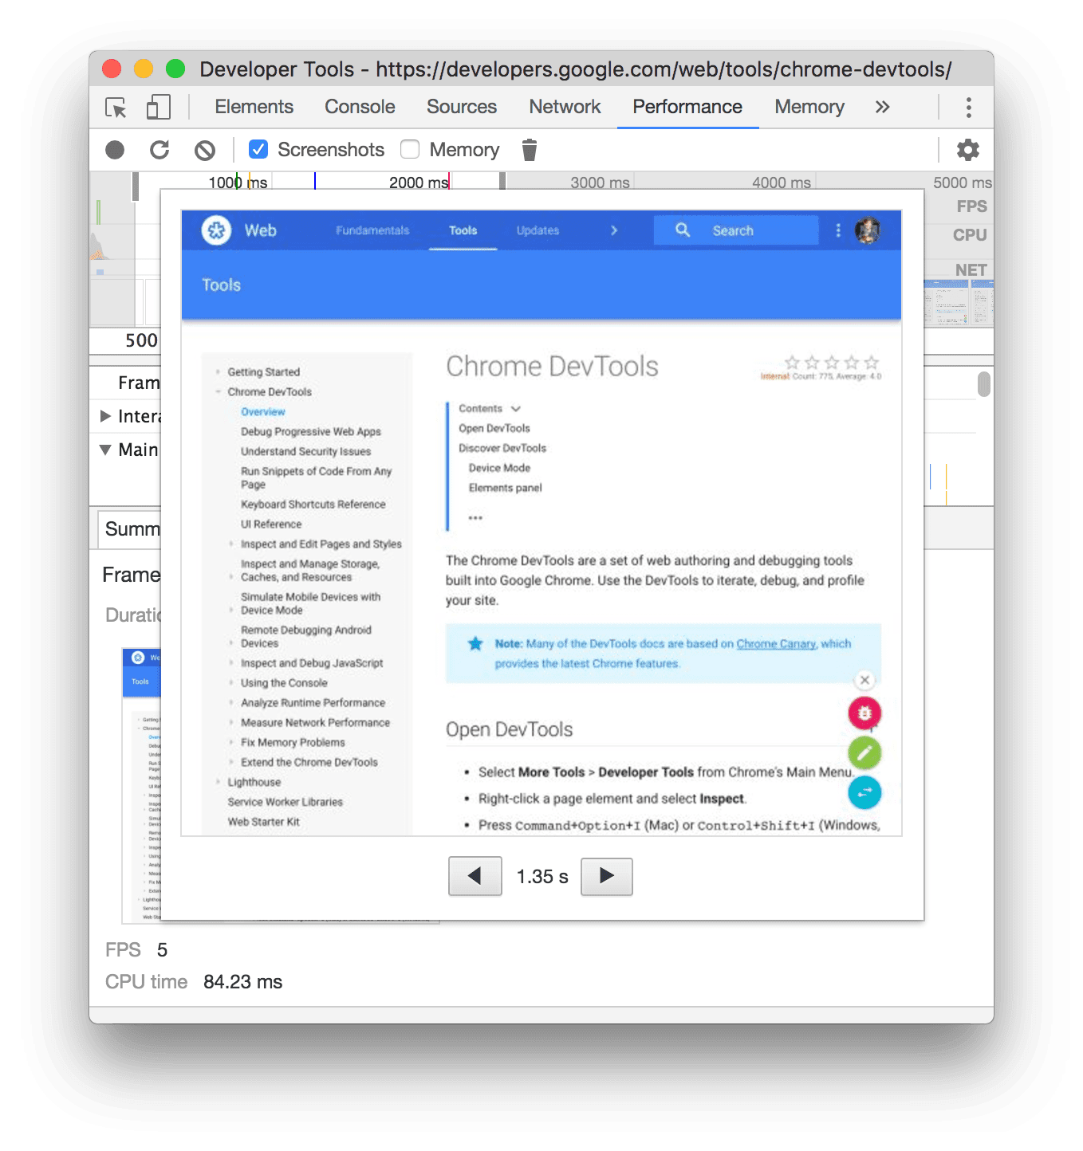Image resolution: width=1083 pixels, height=1151 pixels.
Task: Click the Search field in screenshot
Action: 736,230
